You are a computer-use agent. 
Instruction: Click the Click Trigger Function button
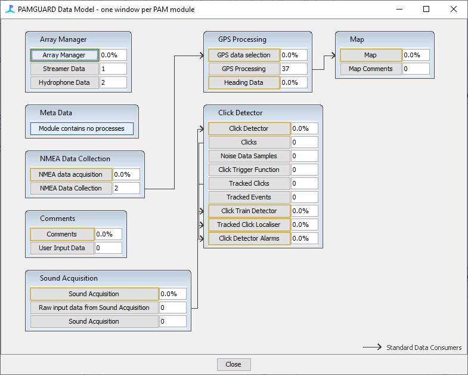(x=249, y=170)
